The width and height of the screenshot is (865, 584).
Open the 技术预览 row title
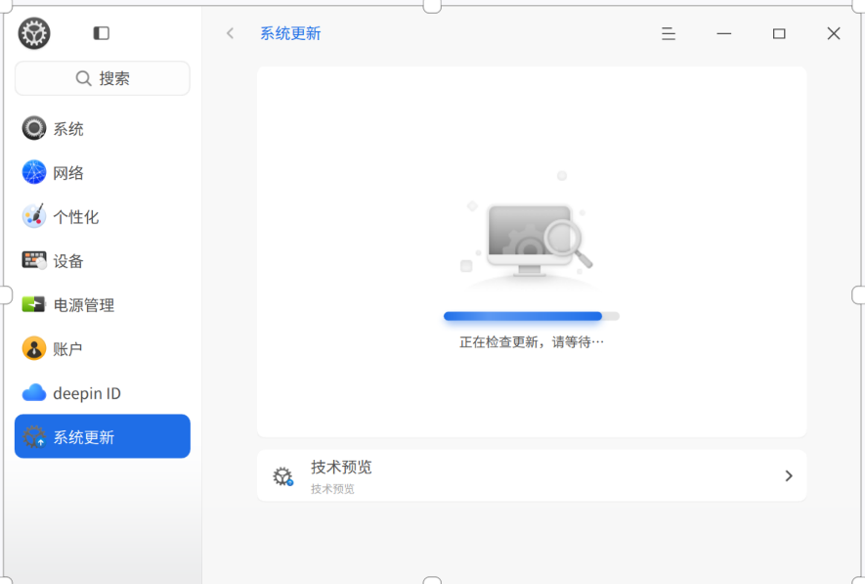(341, 467)
